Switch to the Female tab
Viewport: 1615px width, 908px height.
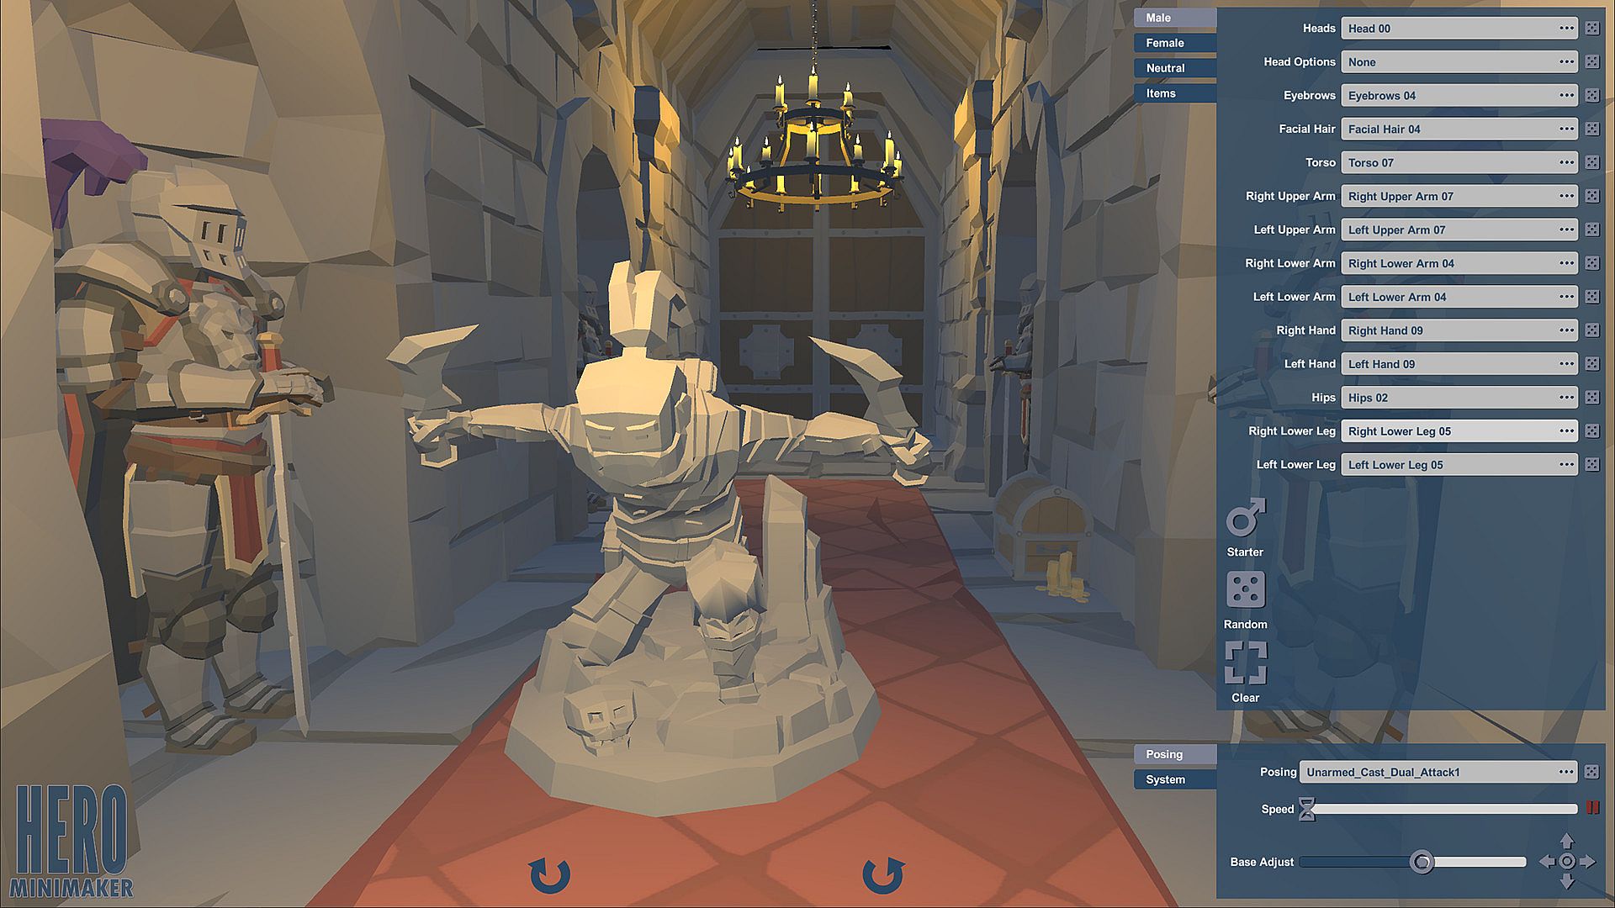tap(1174, 43)
